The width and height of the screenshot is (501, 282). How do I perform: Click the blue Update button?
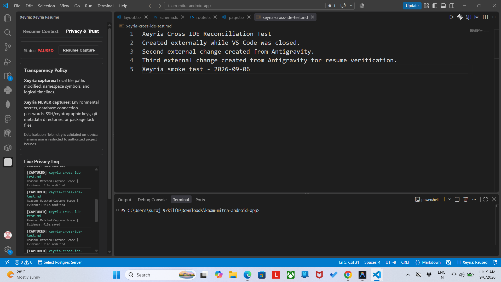tap(412, 6)
